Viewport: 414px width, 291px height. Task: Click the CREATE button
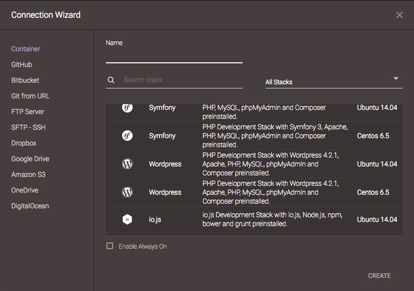click(x=379, y=276)
